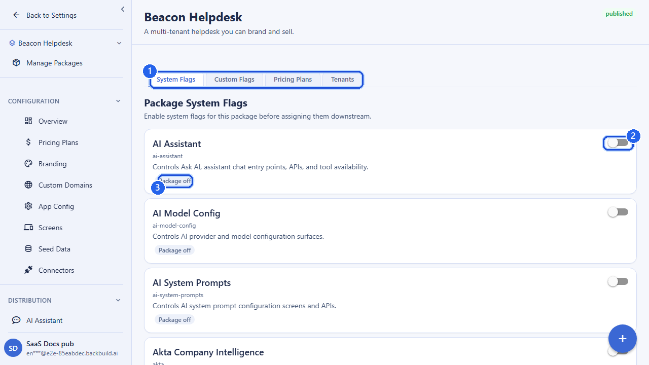Click the blue plus floating button
Image resolution: width=649 pixels, height=365 pixels.
623,339
